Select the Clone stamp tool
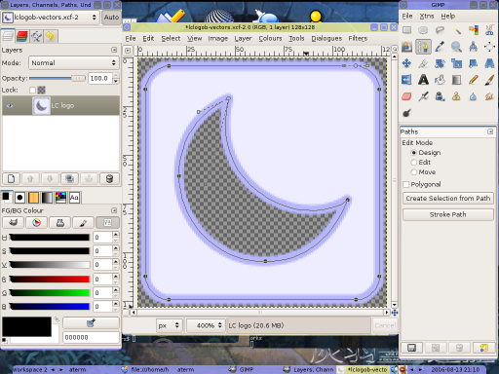Image resolution: width=499 pixels, height=374 pixels. (x=456, y=96)
